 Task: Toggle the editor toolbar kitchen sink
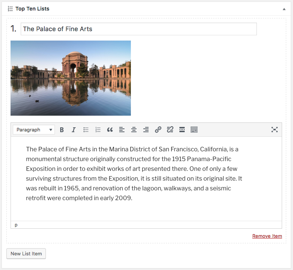(x=194, y=130)
